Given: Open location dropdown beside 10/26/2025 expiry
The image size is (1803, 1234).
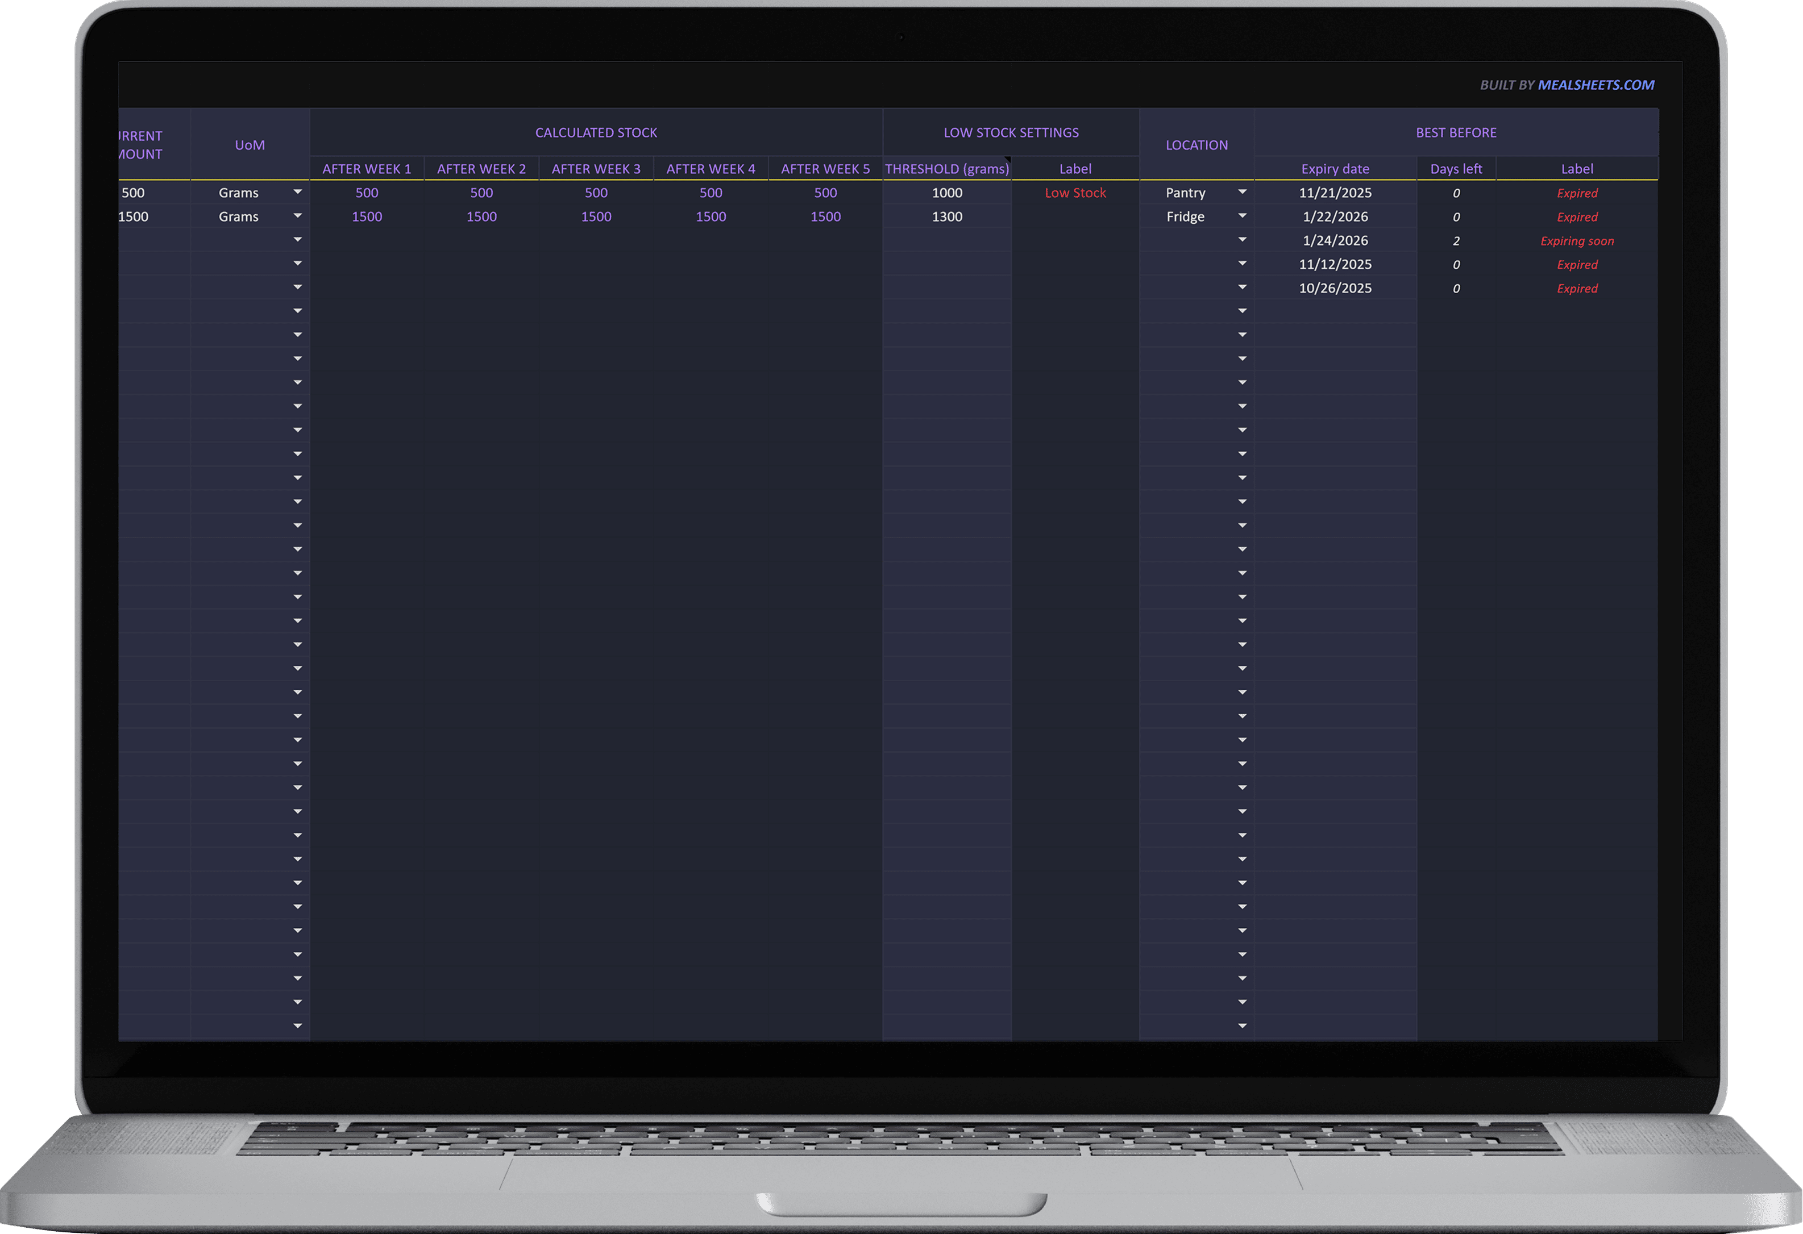Looking at the screenshot, I should click(1242, 287).
